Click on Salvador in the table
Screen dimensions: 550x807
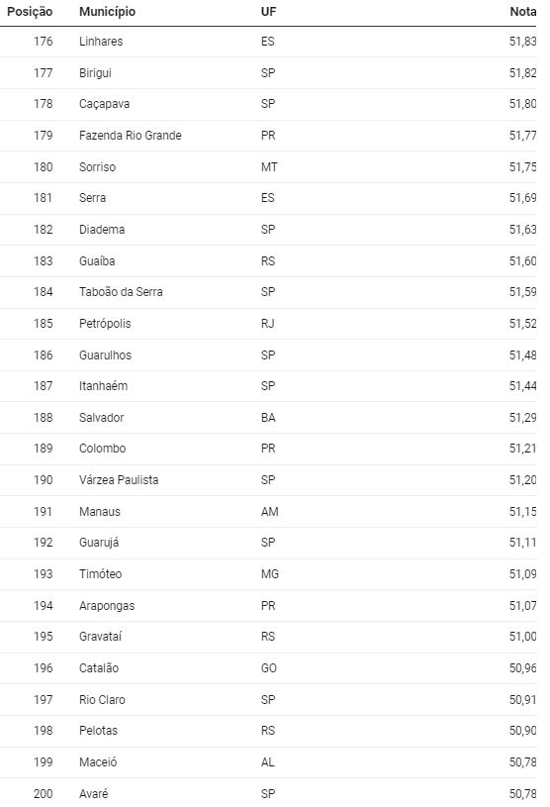101,418
